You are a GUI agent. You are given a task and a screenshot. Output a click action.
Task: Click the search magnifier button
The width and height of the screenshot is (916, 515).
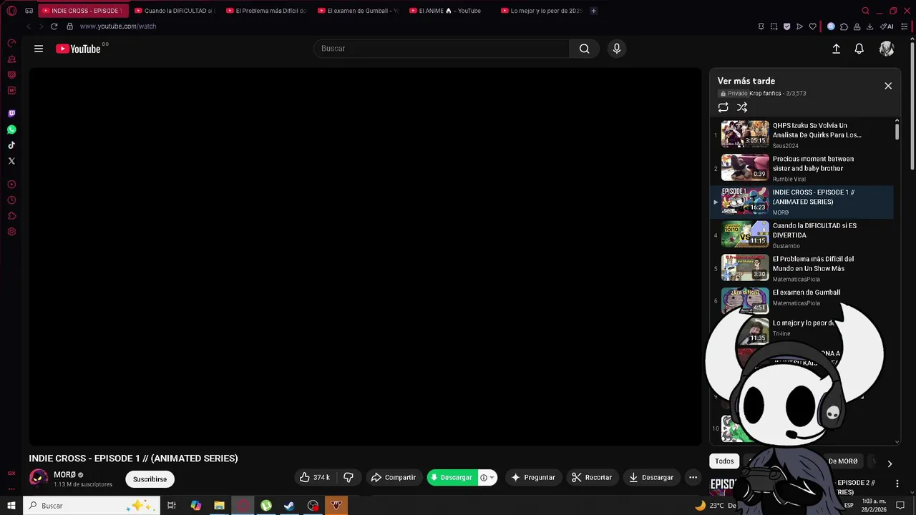point(585,49)
